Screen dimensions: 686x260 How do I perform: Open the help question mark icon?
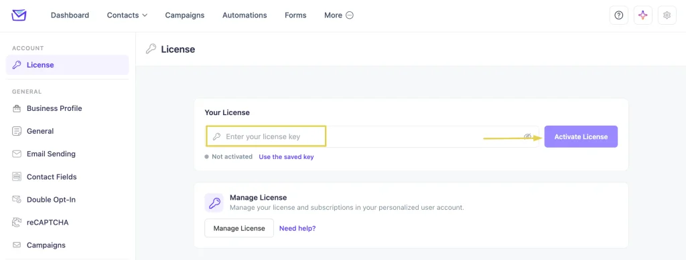pos(618,15)
